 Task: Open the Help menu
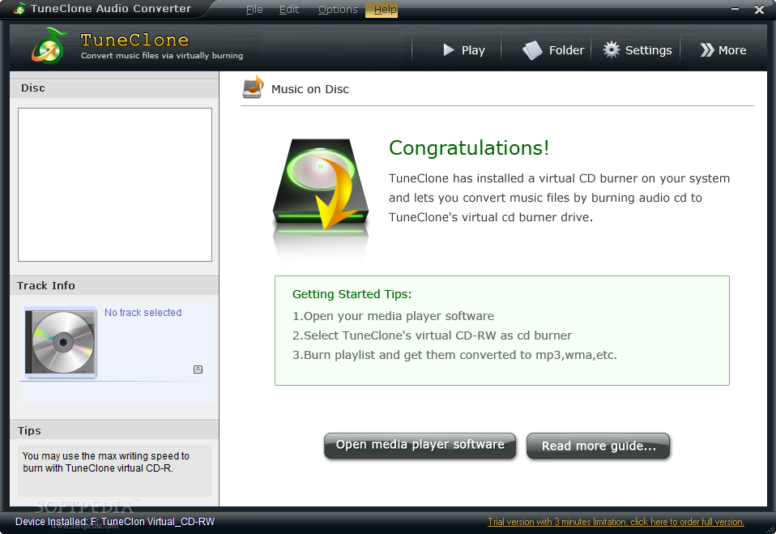point(382,10)
